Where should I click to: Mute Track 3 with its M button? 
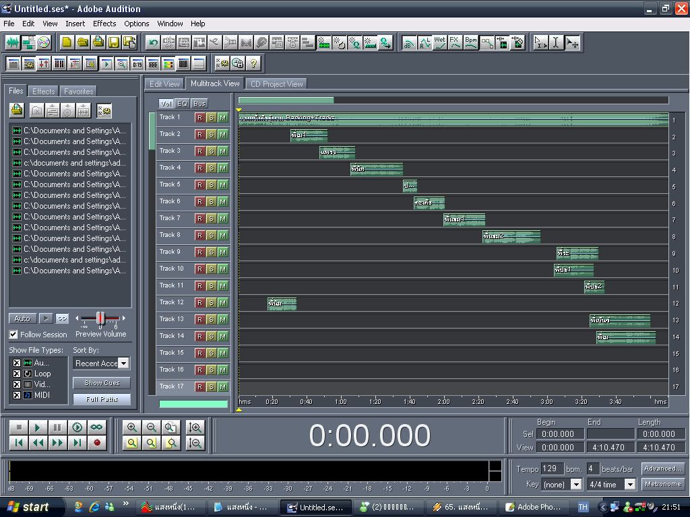(223, 151)
